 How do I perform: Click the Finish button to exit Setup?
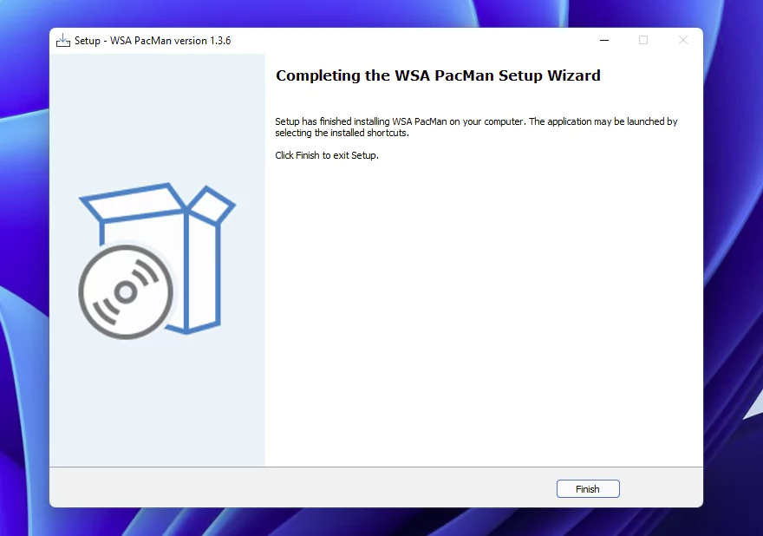coord(588,489)
